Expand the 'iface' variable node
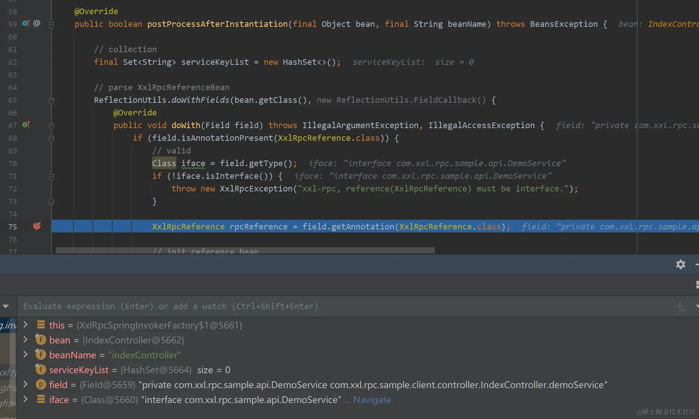The height and width of the screenshot is (419, 699). [x=25, y=399]
